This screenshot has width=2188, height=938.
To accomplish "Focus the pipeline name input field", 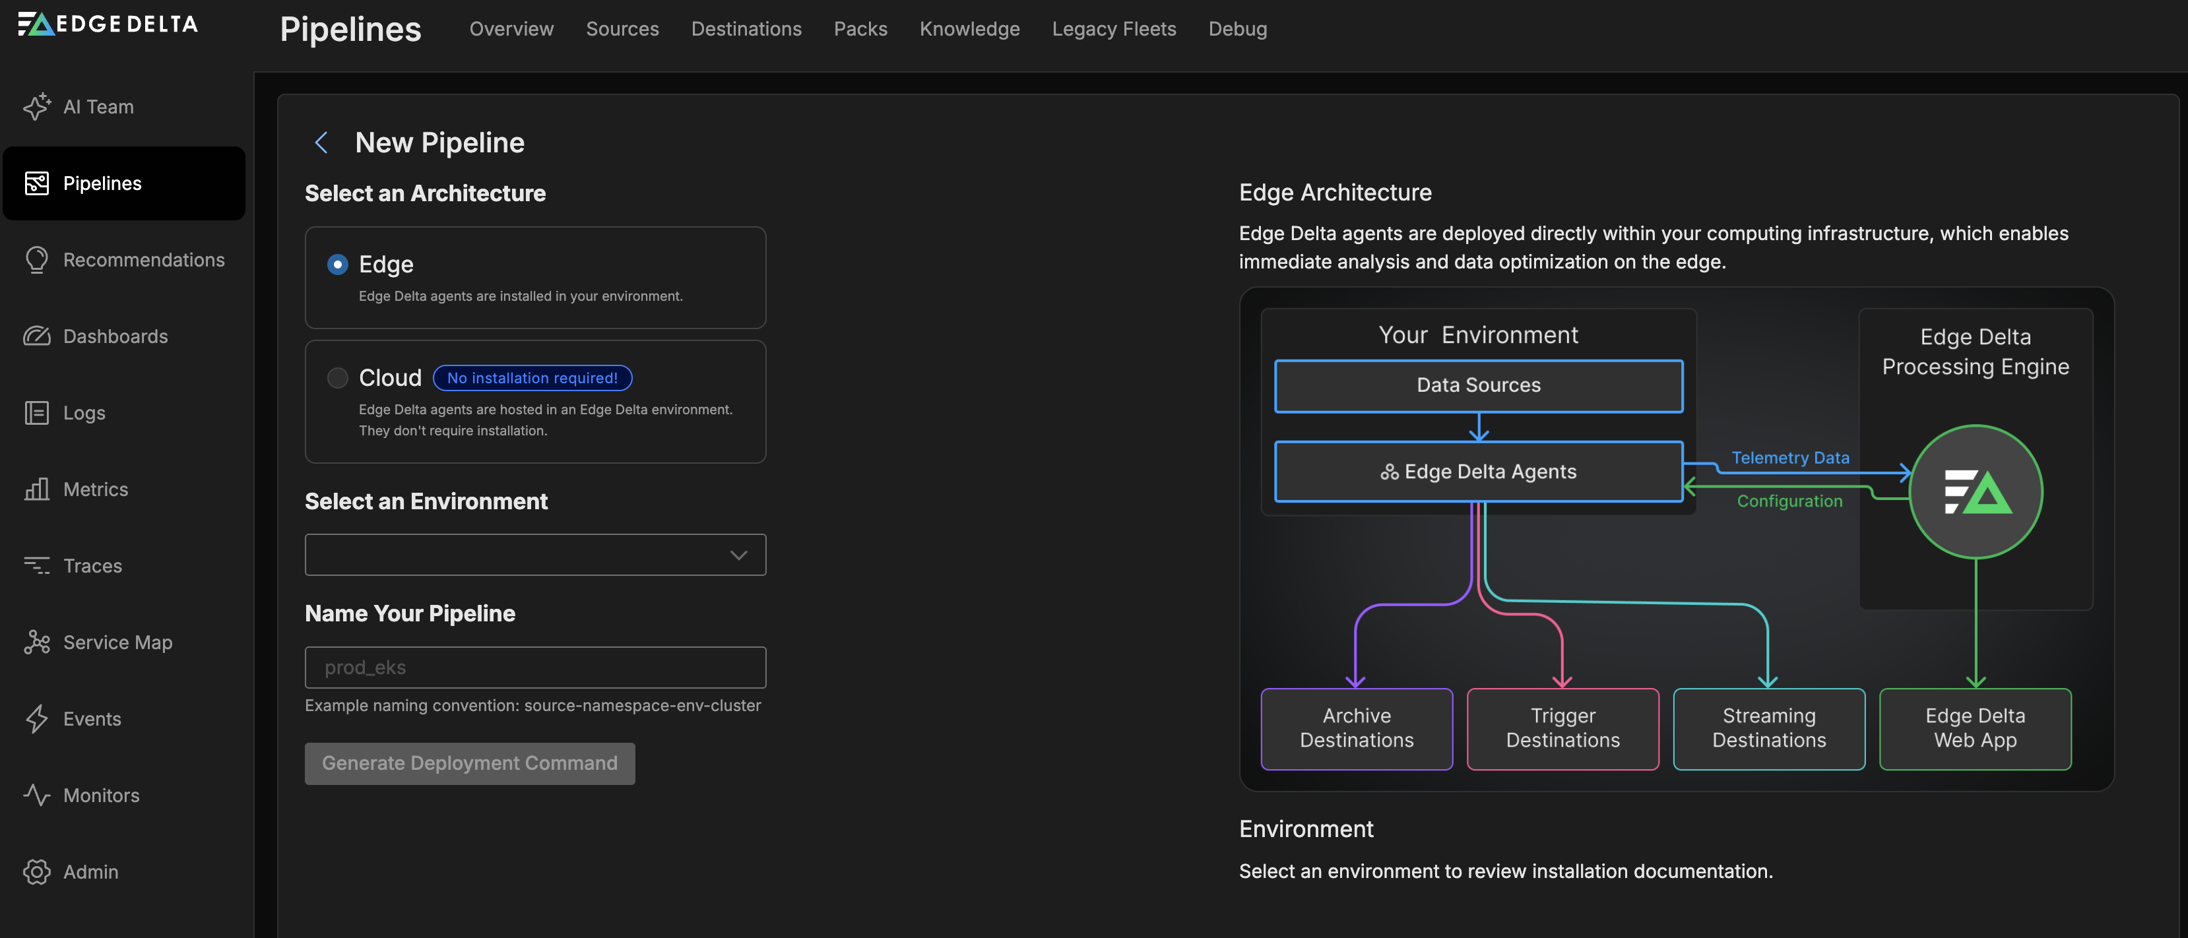I will click(535, 667).
